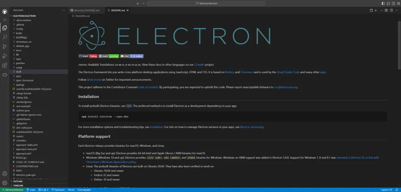Image resolution: width=401 pixels, height=192 pixels.
Task: Open the Chromium link
Action: coord(247,72)
